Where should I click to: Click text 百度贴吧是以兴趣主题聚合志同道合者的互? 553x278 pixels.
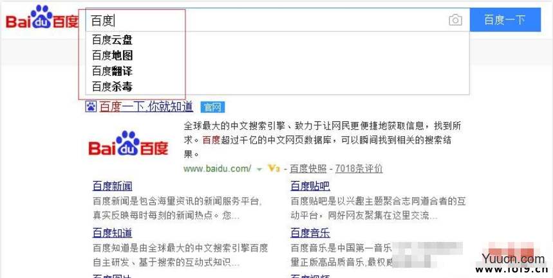[x=378, y=202]
